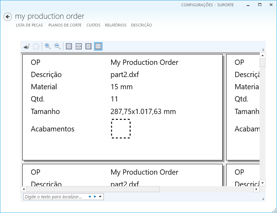Screen dimensions: 277x213
Task: Expand the top toolbar overflow chevron
Action: [263, 50]
